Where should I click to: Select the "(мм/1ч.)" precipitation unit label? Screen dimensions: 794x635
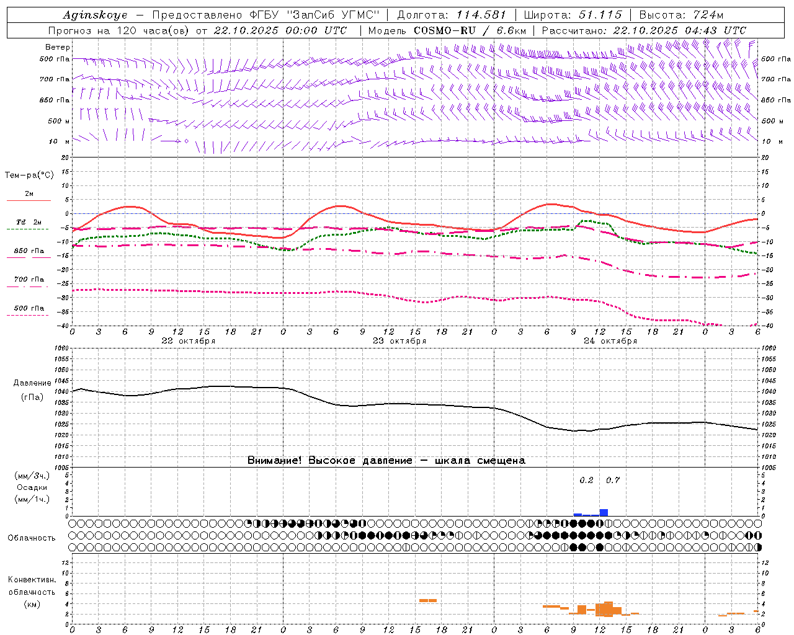click(x=32, y=499)
